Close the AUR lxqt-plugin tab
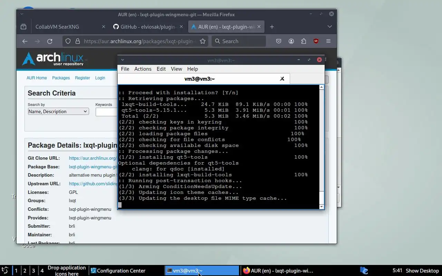Viewport: 442px width, 276px height. [259, 27]
